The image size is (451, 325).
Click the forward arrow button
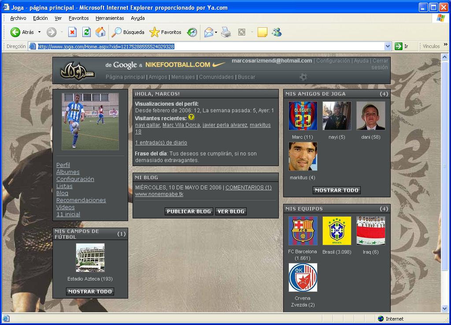52,32
